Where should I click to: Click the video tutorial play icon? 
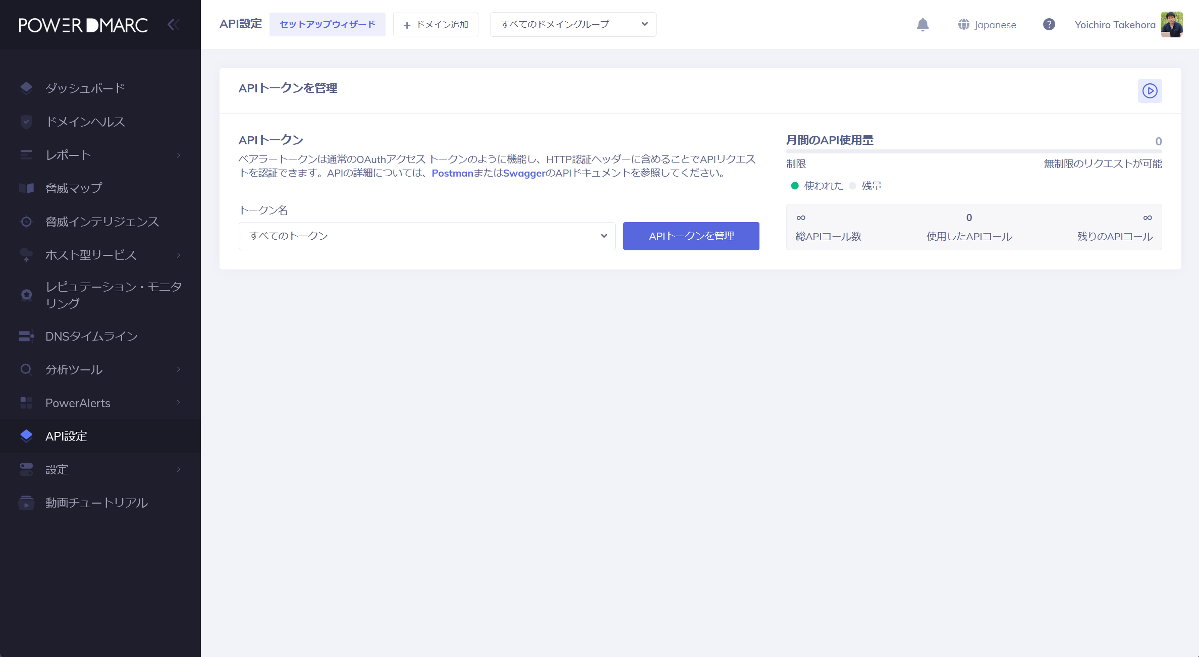(x=1150, y=91)
